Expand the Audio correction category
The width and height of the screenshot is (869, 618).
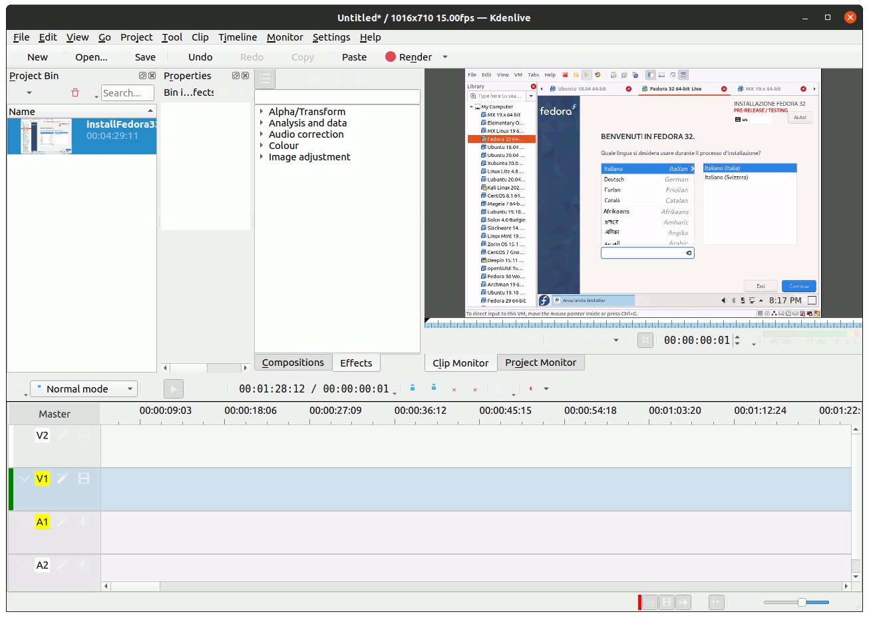tap(261, 134)
